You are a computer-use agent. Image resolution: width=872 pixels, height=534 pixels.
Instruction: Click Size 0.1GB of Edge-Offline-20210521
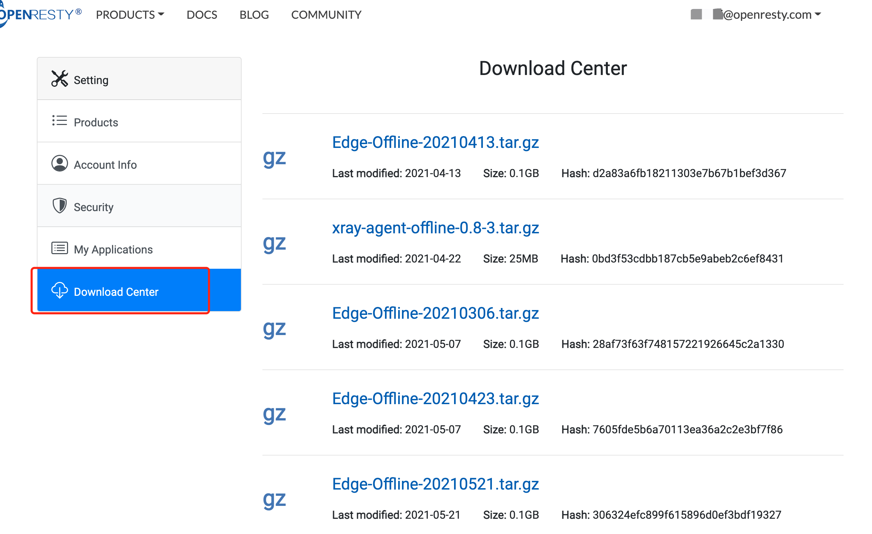click(511, 515)
